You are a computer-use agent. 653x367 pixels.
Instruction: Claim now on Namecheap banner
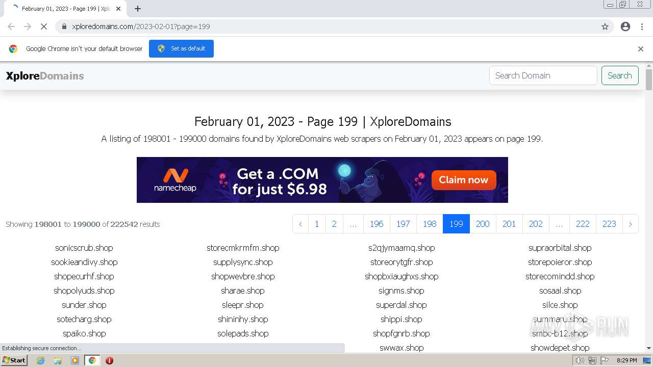coord(464,180)
